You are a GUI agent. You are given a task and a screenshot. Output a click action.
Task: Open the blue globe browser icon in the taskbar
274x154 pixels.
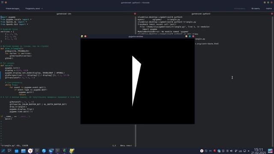44,151
